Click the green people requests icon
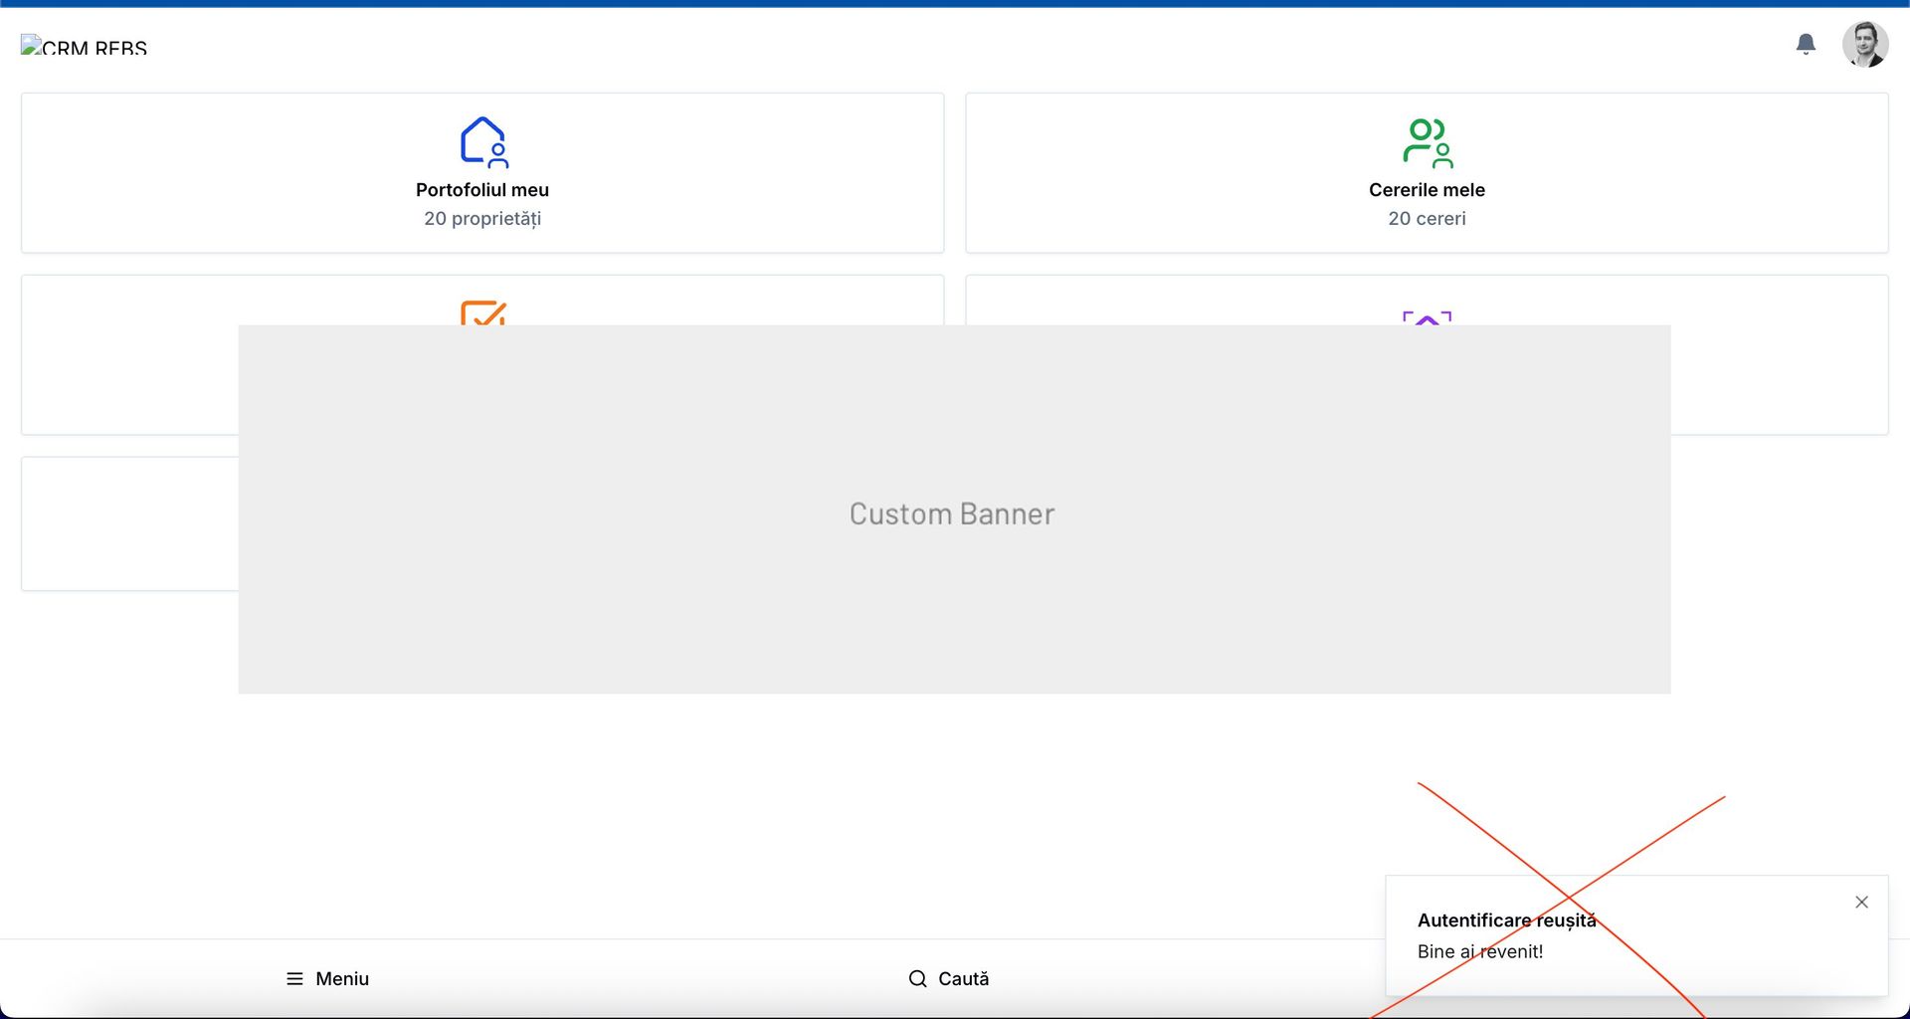The image size is (1910, 1019). click(1427, 142)
